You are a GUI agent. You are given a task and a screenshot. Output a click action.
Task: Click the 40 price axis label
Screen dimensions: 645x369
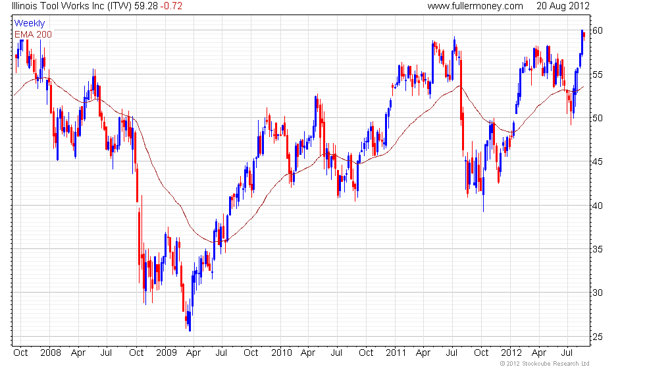pos(598,206)
